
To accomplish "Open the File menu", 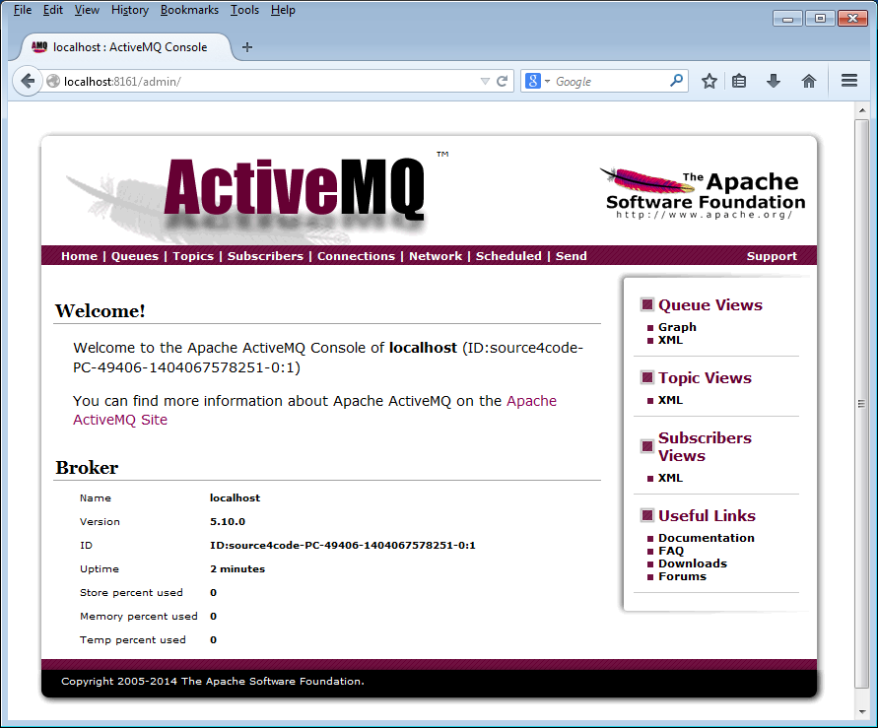I will [x=23, y=10].
